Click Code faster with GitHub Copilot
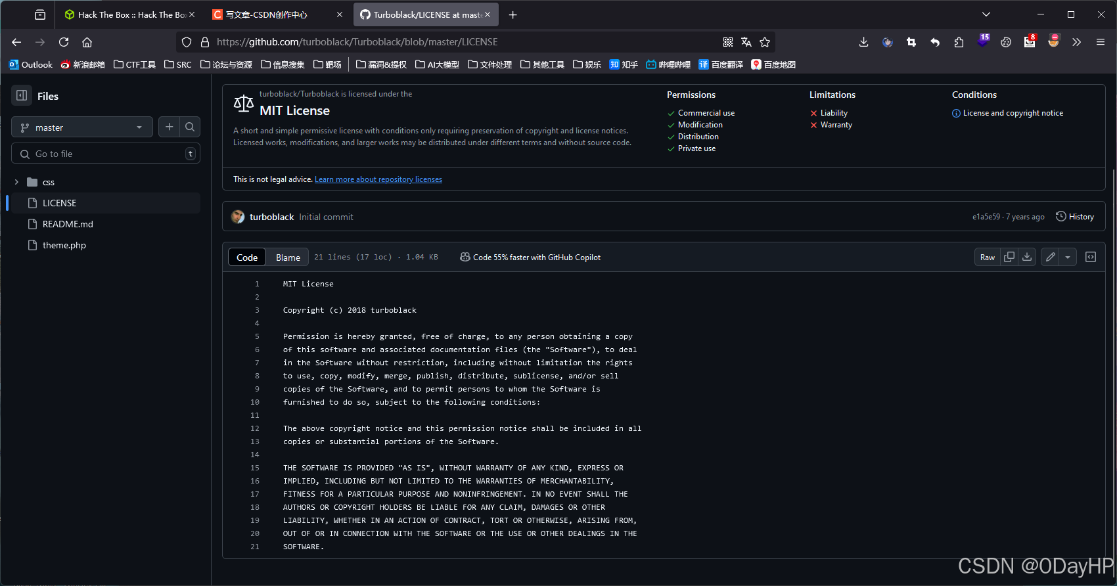The image size is (1117, 586). (x=530, y=258)
